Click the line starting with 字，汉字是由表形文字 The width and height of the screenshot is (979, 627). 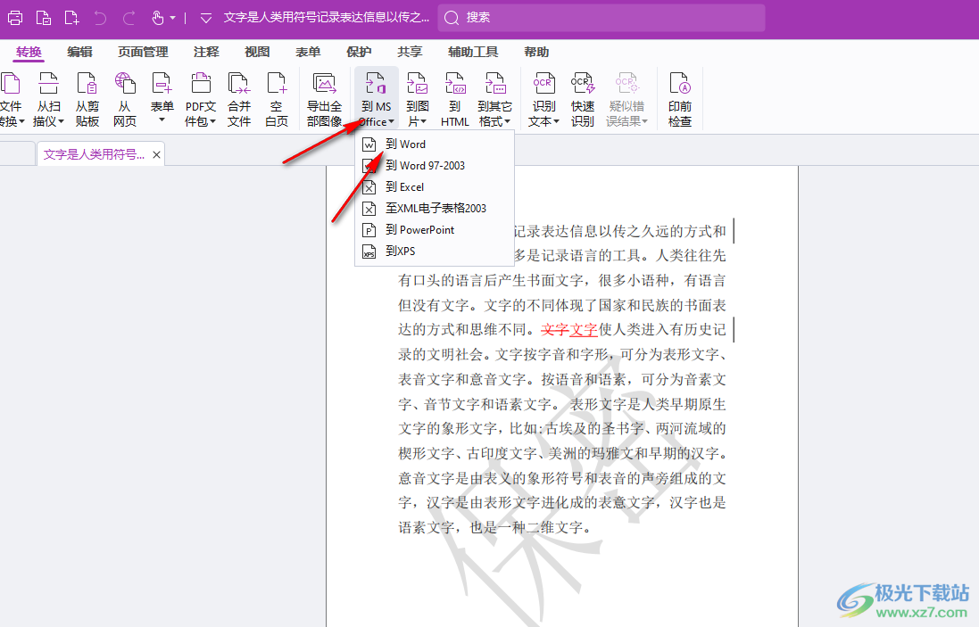(562, 503)
